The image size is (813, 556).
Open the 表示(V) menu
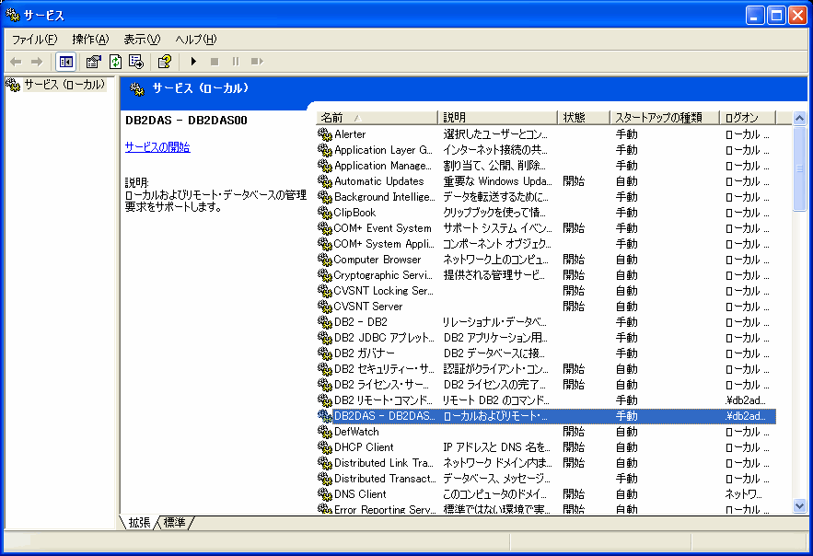coord(142,40)
